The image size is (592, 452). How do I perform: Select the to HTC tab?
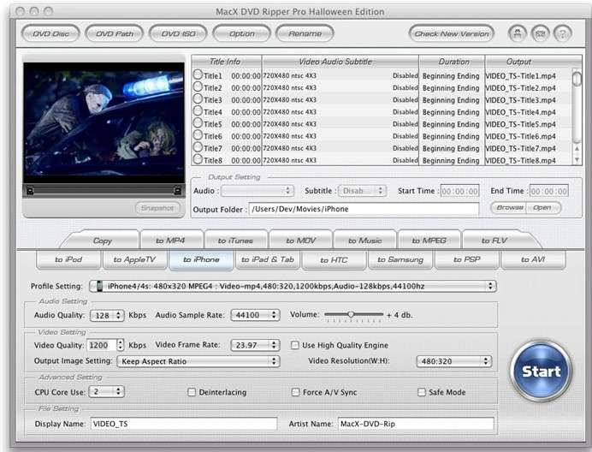[x=334, y=260]
